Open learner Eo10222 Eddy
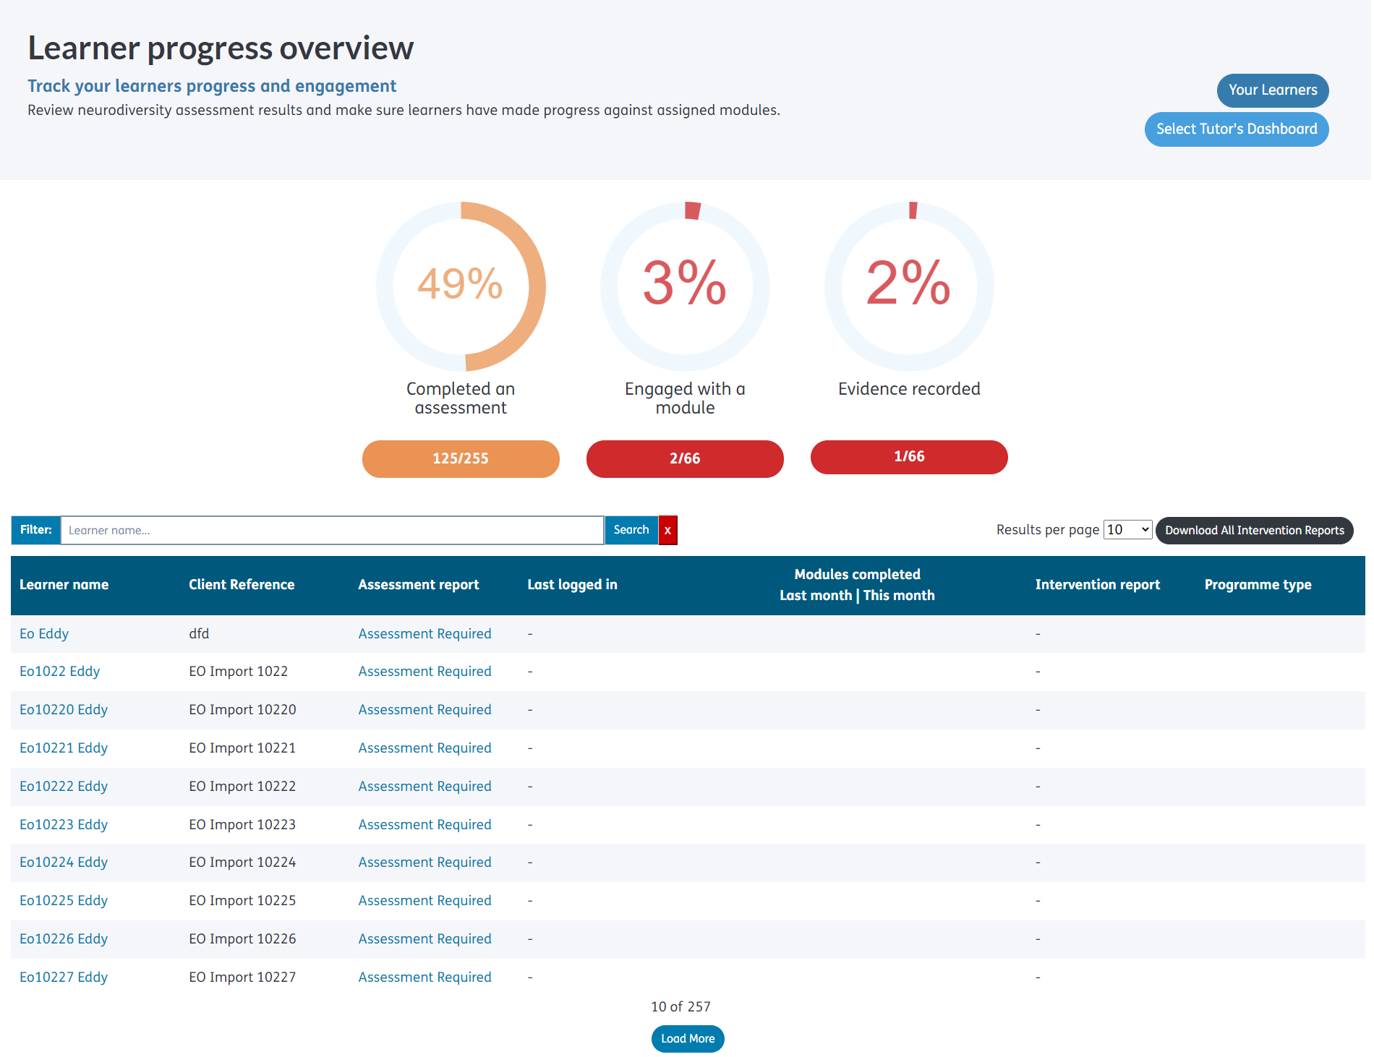Screen dimensions: 1374x1057 [64, 787]
